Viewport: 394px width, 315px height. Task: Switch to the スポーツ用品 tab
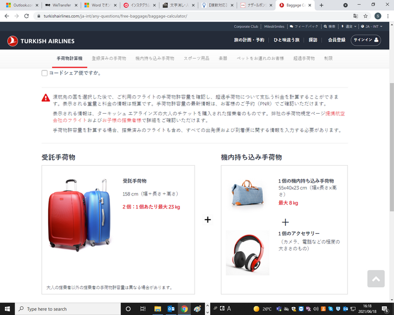[196, 58]
